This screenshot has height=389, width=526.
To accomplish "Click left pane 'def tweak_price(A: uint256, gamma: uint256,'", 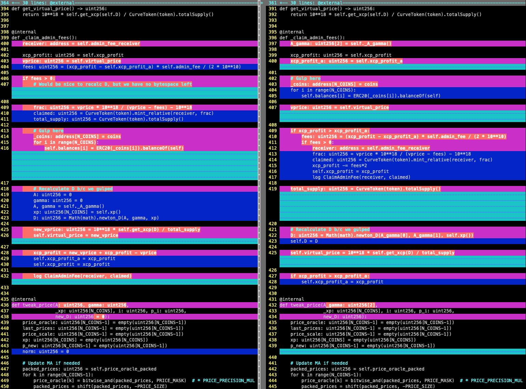I will 70,305.
